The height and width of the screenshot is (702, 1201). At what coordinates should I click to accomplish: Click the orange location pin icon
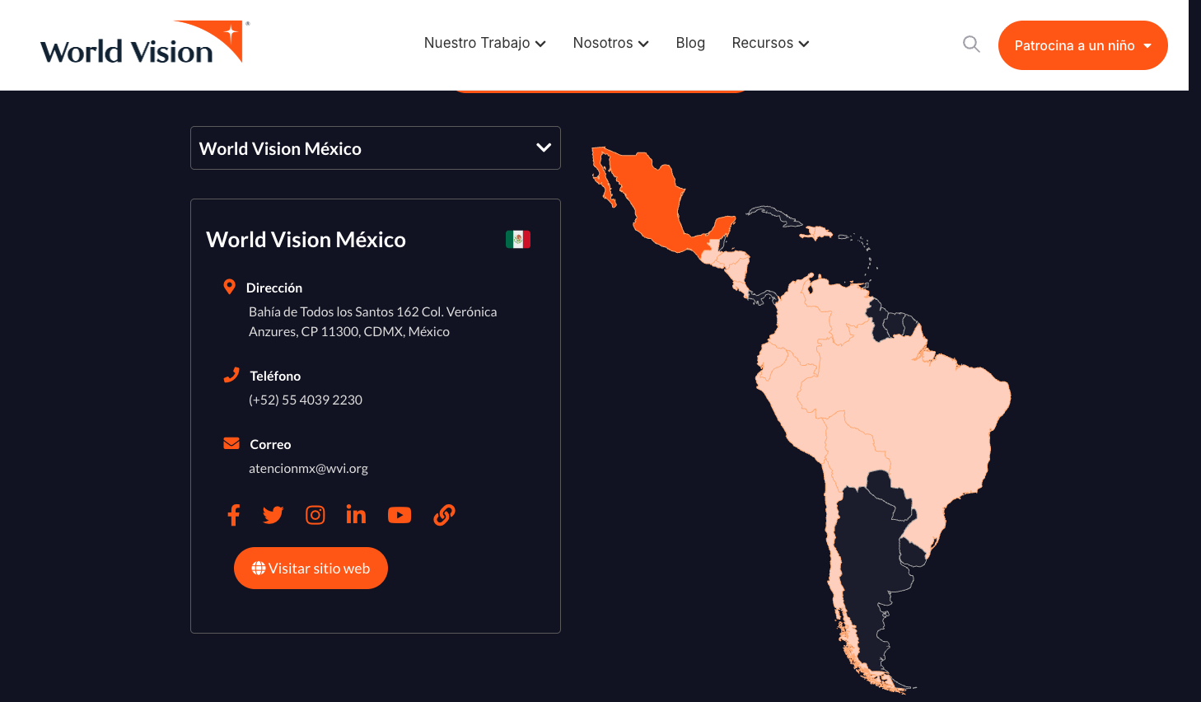tap(229, 287)
